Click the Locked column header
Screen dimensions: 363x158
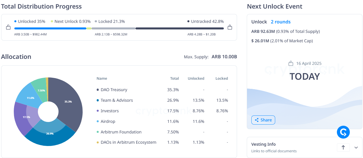click(222, 79)
